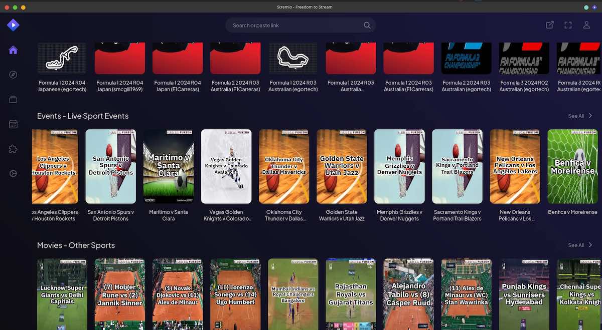
Task: Click the search magnifier icon
Action: pos(367,26)
